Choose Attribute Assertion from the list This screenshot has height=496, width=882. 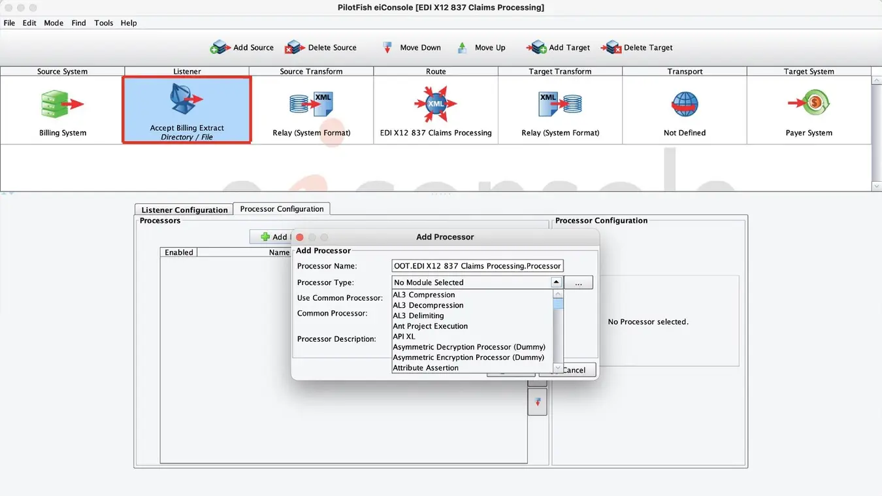tap(472, 368)
